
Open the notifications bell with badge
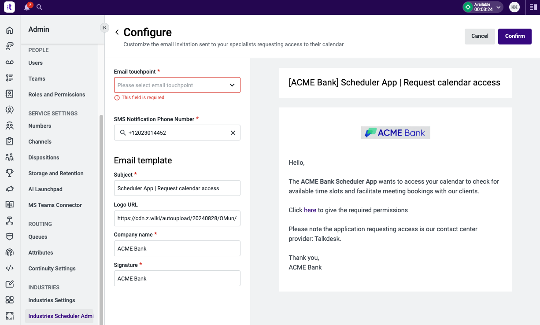click(x=27, y=7)
